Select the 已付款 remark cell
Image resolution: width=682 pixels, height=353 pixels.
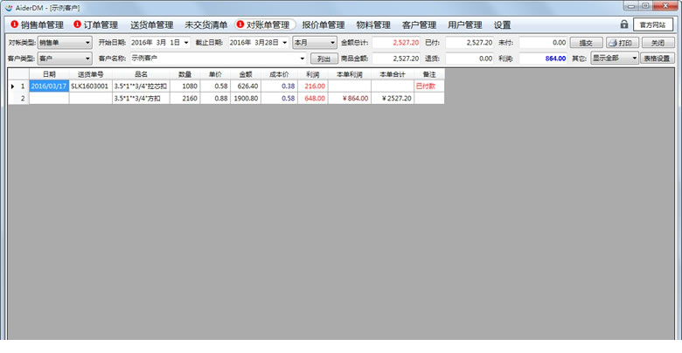pos(429,87)
